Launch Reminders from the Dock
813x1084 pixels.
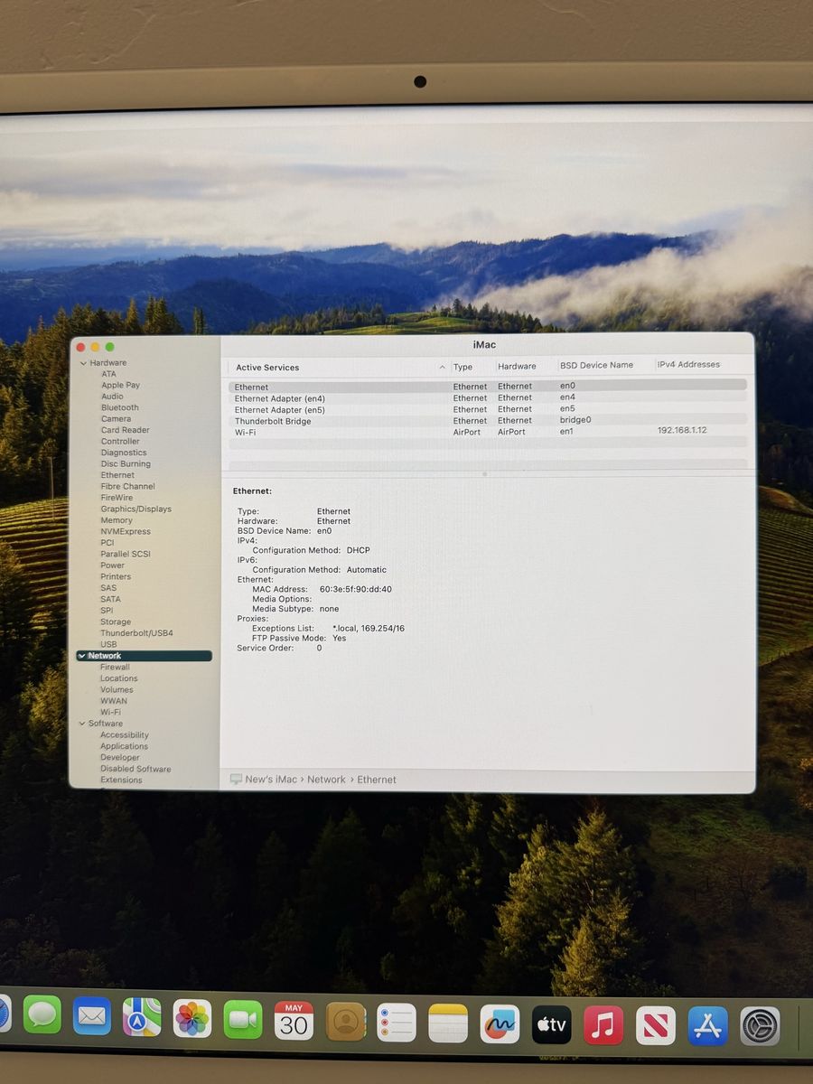(397, 1023)
